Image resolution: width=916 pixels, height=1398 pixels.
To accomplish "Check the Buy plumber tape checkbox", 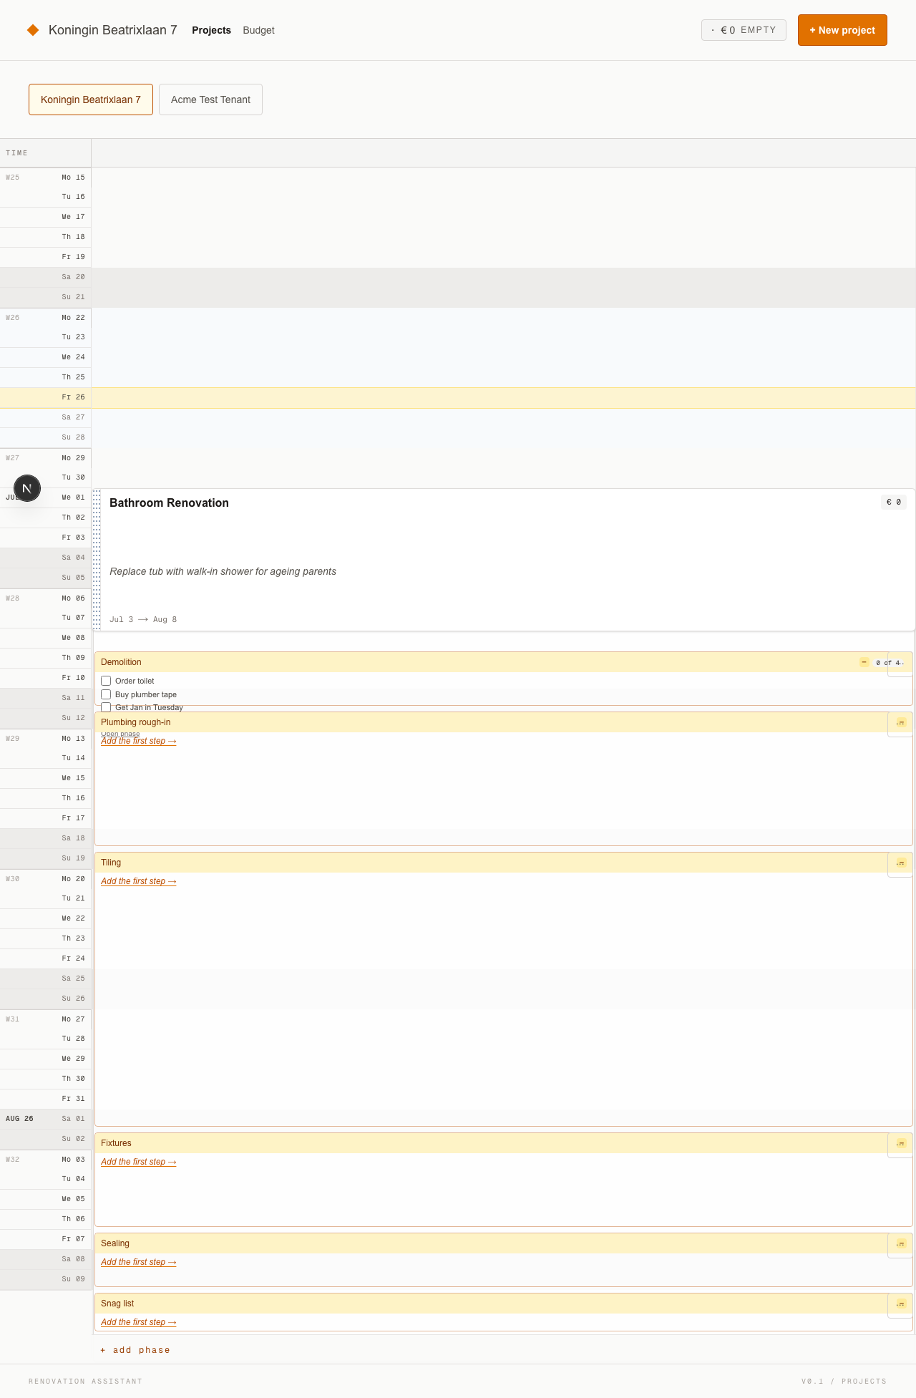I will (x=106, y=694).
